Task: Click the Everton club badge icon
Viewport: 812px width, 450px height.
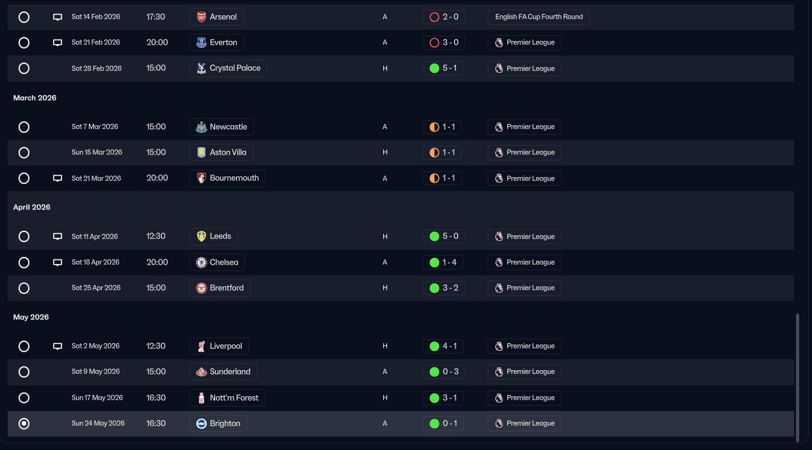Action: click(x=201, y=43)
